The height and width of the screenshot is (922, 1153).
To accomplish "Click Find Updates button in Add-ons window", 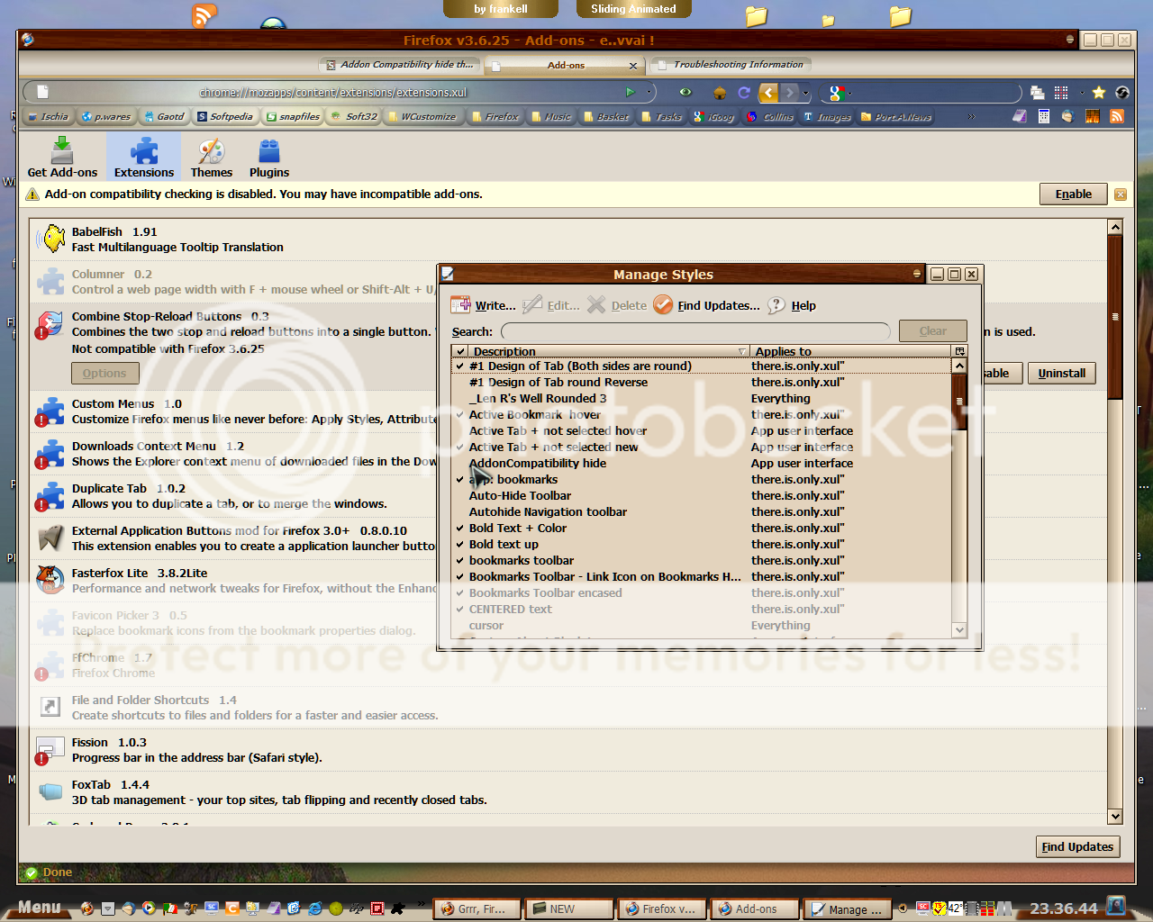I will coord(1078,847).
